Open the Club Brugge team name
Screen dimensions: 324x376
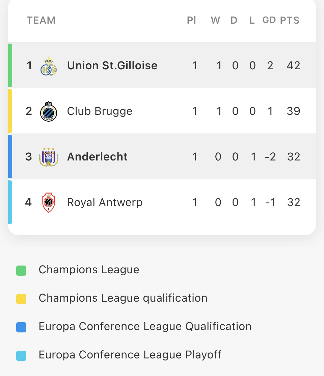click(x=100, y=111)
